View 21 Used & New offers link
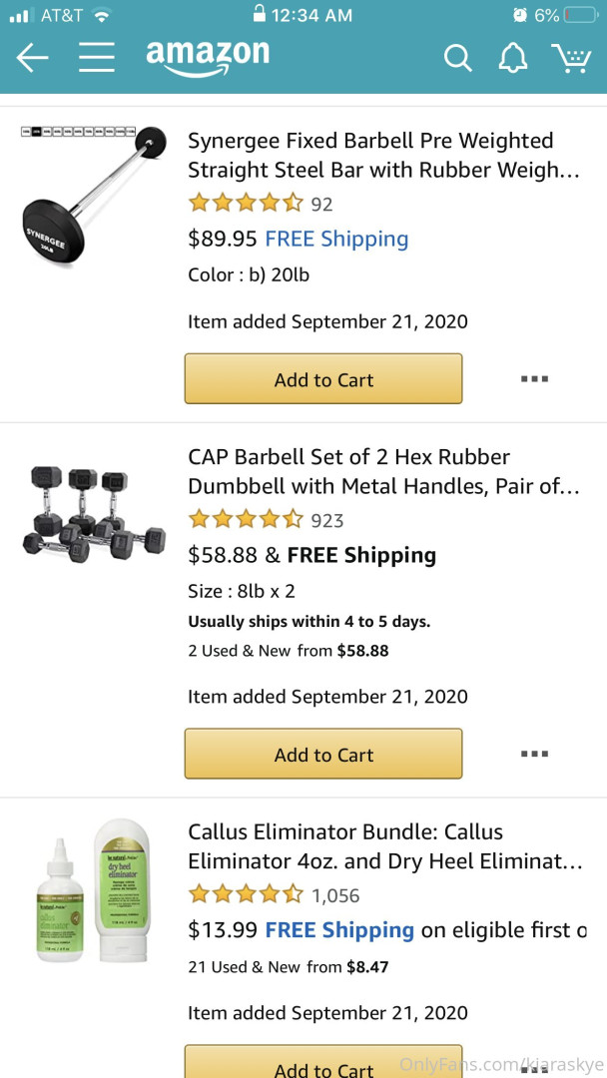The image size is (607, 1078). click(289, 966)
